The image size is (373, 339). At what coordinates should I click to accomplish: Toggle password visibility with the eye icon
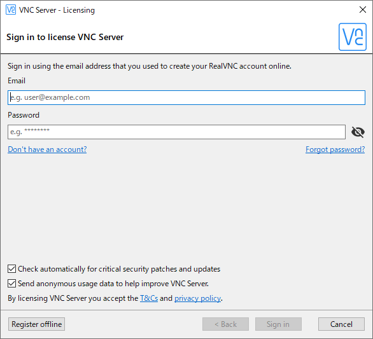tap(358, 132)
